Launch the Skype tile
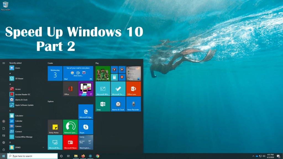Screen dimensions: 283x159 pos(86,127)
